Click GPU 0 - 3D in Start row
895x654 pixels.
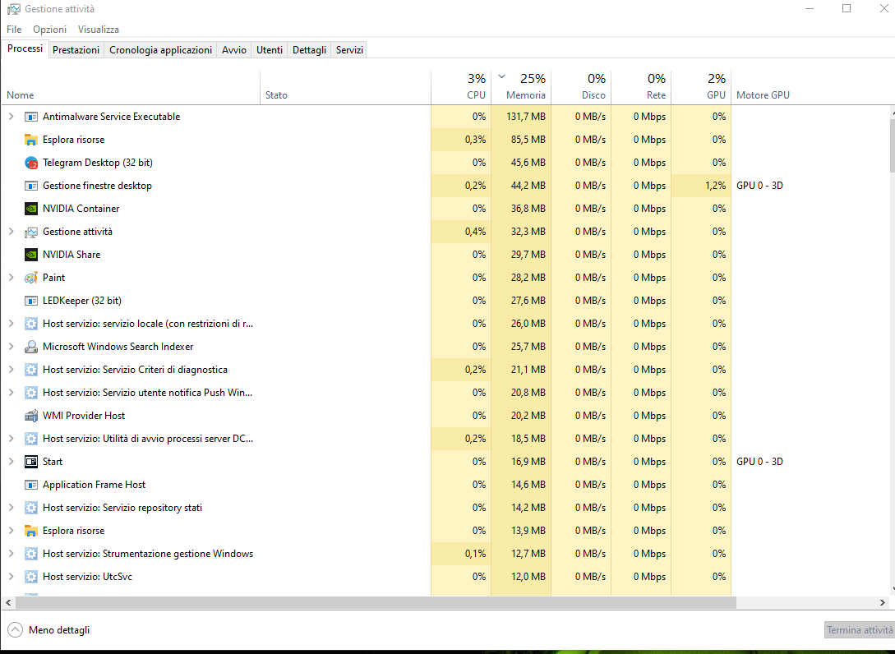[759, 462]
